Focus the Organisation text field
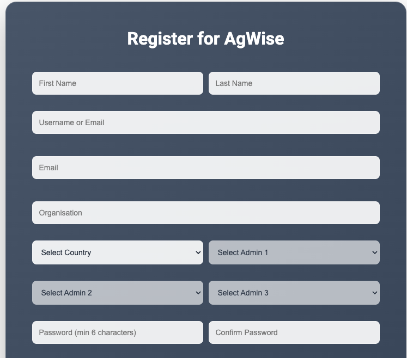The image size is (407, 358). 205,213
